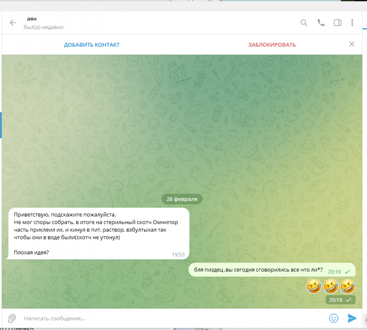The height and width of the screenshot is (330, 367).
Task: Click the 19:53 timestamp on incoming message
Action: [x=178, y=254]
